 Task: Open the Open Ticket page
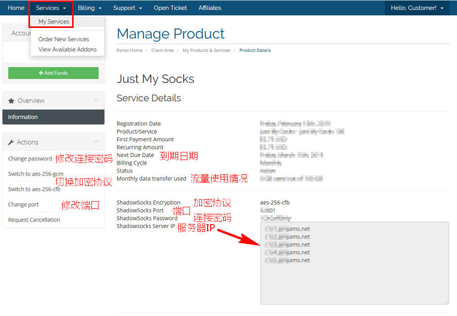[170, 8]
